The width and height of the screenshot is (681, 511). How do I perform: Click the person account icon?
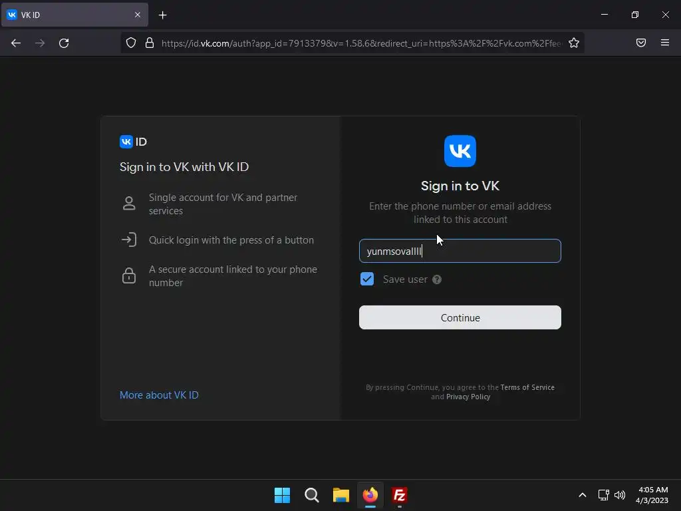click(x=129, y=204)
